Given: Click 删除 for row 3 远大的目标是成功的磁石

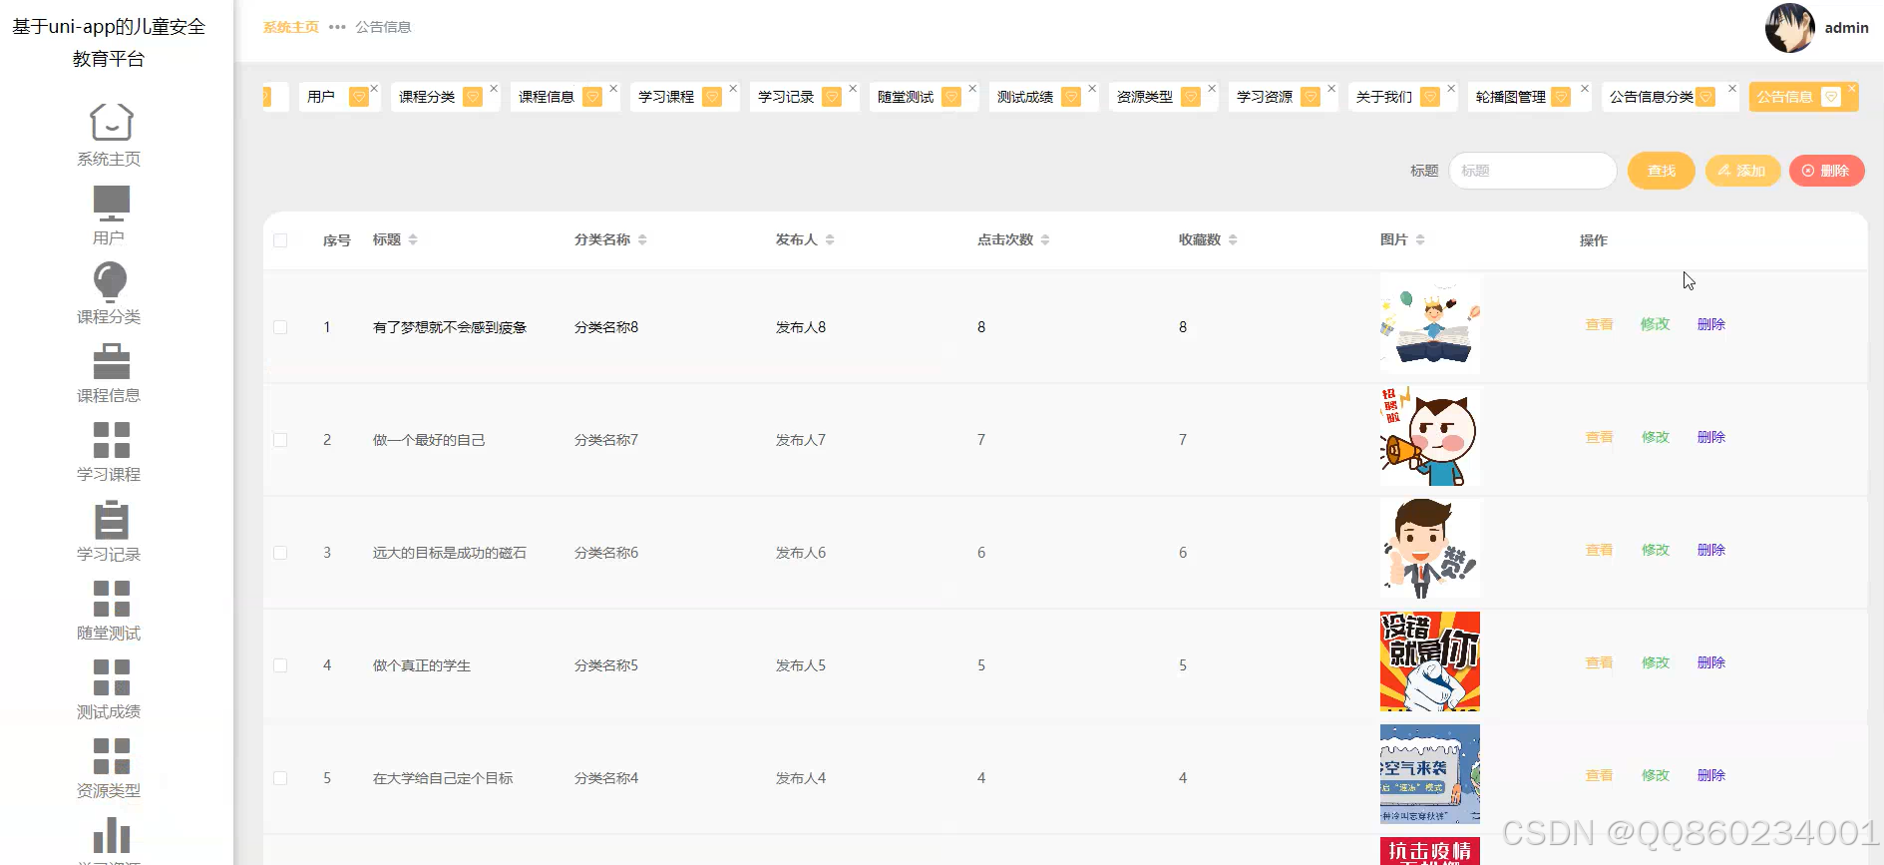Looking at the screenshot, I should (1711, 550).
